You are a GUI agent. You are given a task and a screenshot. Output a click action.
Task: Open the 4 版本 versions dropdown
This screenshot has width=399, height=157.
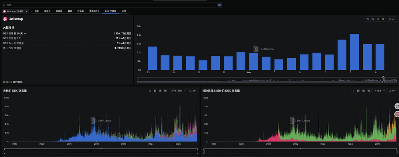coord(379,91)
